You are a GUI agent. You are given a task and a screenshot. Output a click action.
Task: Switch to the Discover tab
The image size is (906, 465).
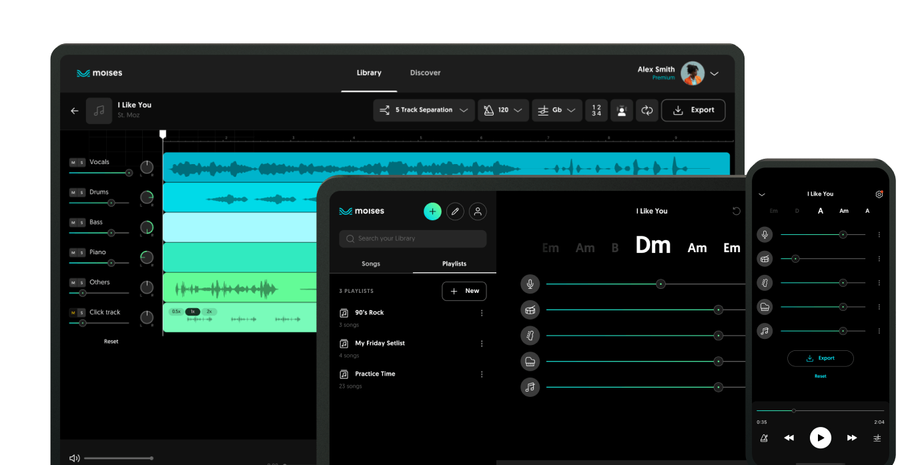pos(426,73)
